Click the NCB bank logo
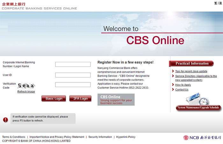The width and height of the screenshot is (223, 144). pyautogui.click(x=202, y=138)
